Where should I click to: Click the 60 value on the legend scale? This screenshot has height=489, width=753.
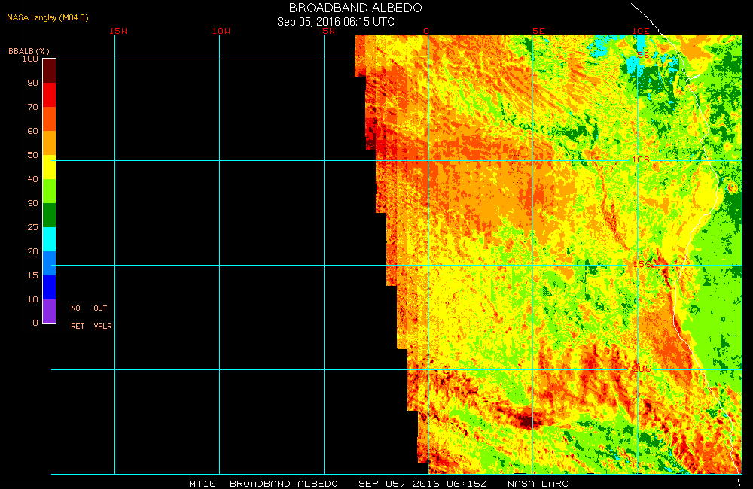coord(32,131)
